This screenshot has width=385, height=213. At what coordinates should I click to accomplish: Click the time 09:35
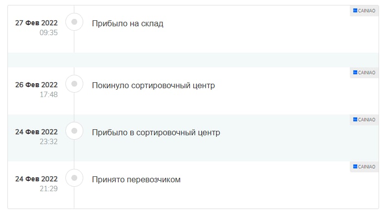click(49, 32)
